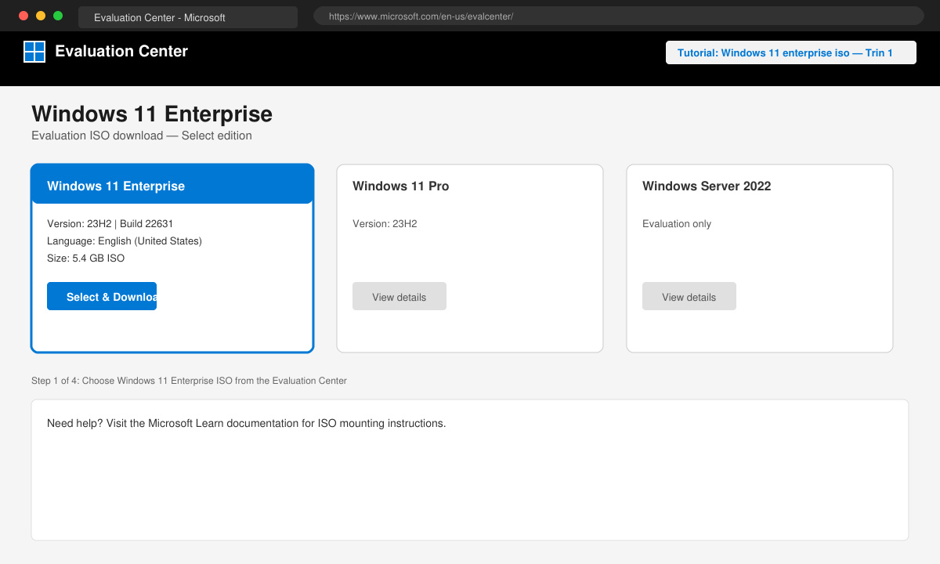Screen dimensions: 940x564
Task: Select the Evaluation Center - Microsoft browser tab
Action: click(188, 17)
